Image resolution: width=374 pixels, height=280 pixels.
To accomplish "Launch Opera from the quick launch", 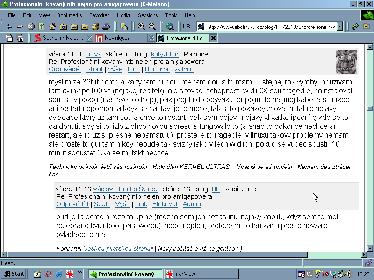I will click(49, 274).
